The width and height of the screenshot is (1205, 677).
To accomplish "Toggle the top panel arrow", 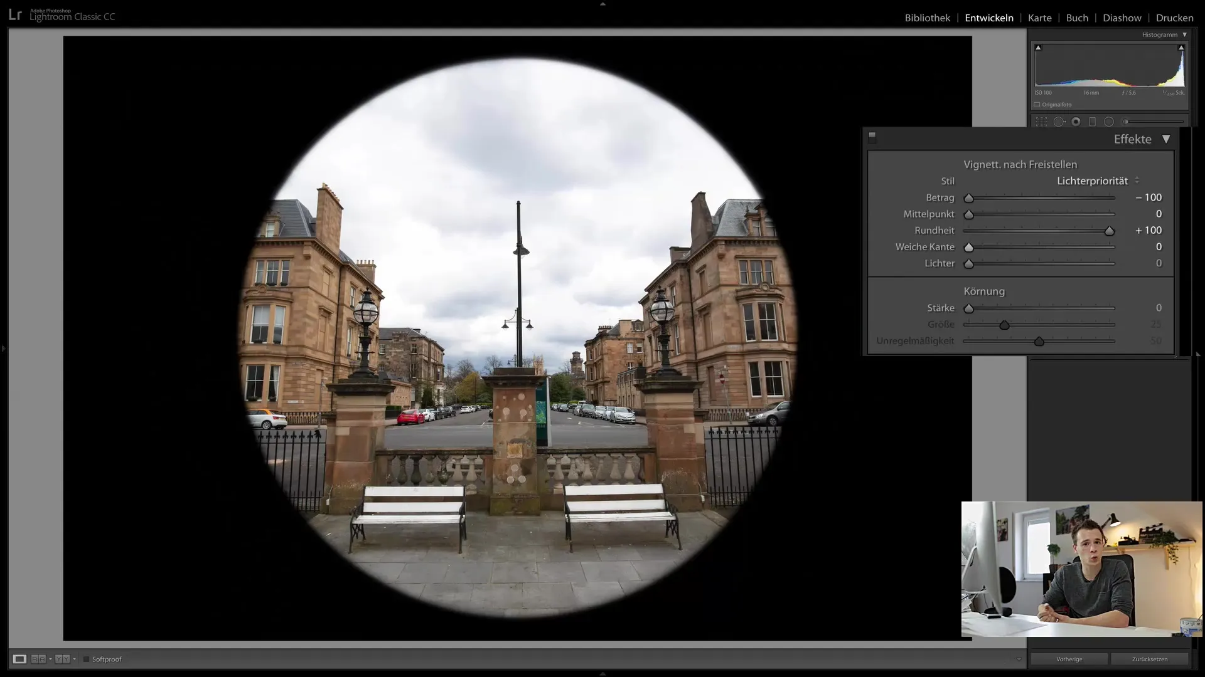I will pyautogui.click(x=602, y=4).
